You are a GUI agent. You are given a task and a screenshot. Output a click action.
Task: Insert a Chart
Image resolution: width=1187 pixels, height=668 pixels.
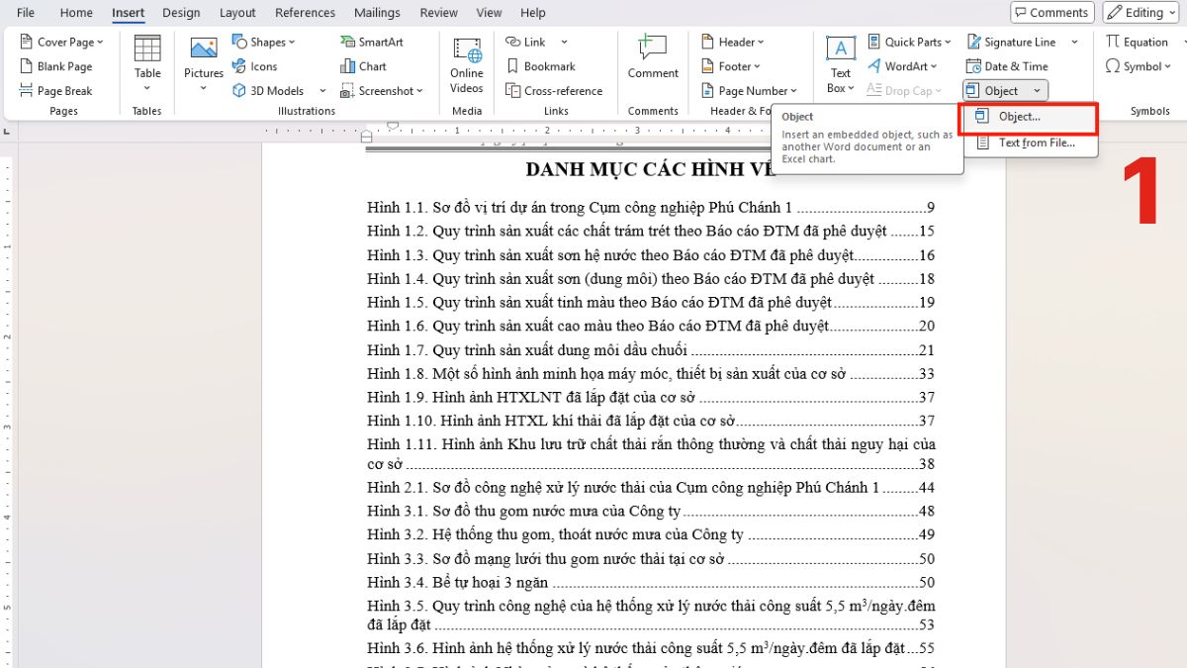click(x=363, y=66)
